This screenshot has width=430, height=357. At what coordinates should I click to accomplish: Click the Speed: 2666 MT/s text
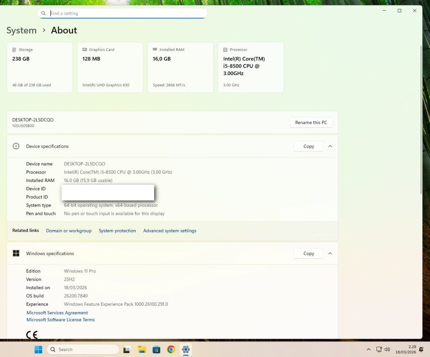tap(169, 85)
